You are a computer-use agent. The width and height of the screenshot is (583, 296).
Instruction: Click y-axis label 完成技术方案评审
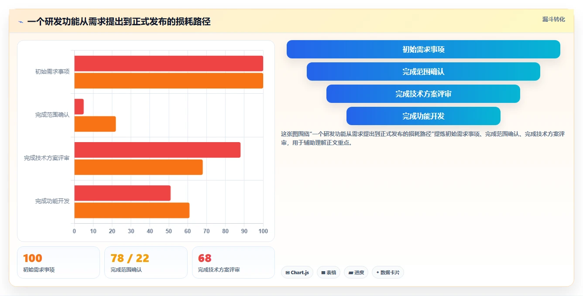(x=47, y=158)
